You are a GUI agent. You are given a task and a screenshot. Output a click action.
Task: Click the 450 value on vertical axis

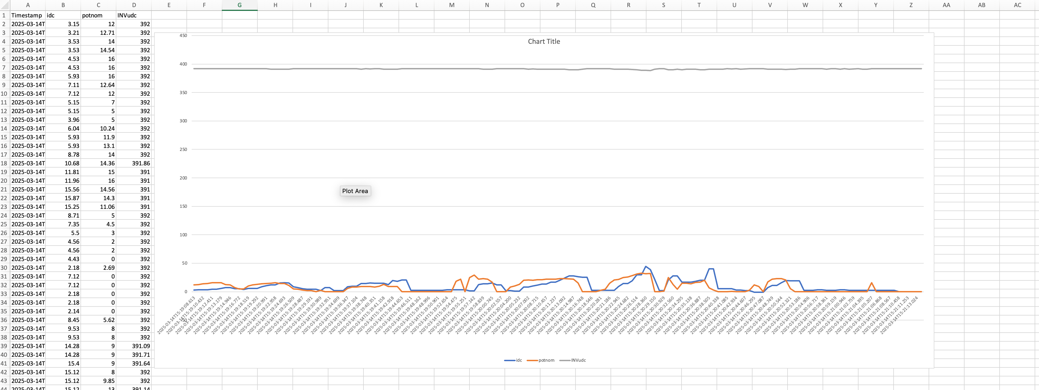183,35
